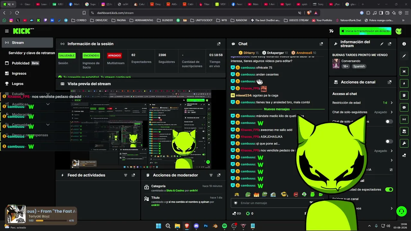Reload the page in the browser toolbar

[x=17, y=13]
